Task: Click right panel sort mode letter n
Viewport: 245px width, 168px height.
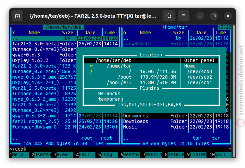Action: coord(125,33)
